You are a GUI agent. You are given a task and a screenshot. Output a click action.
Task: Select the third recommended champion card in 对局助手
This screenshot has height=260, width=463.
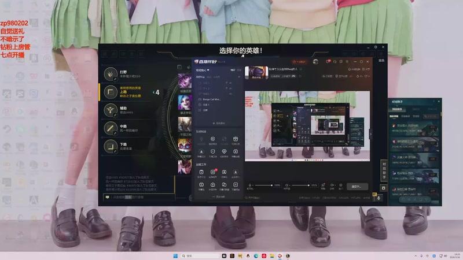[414, 160]
